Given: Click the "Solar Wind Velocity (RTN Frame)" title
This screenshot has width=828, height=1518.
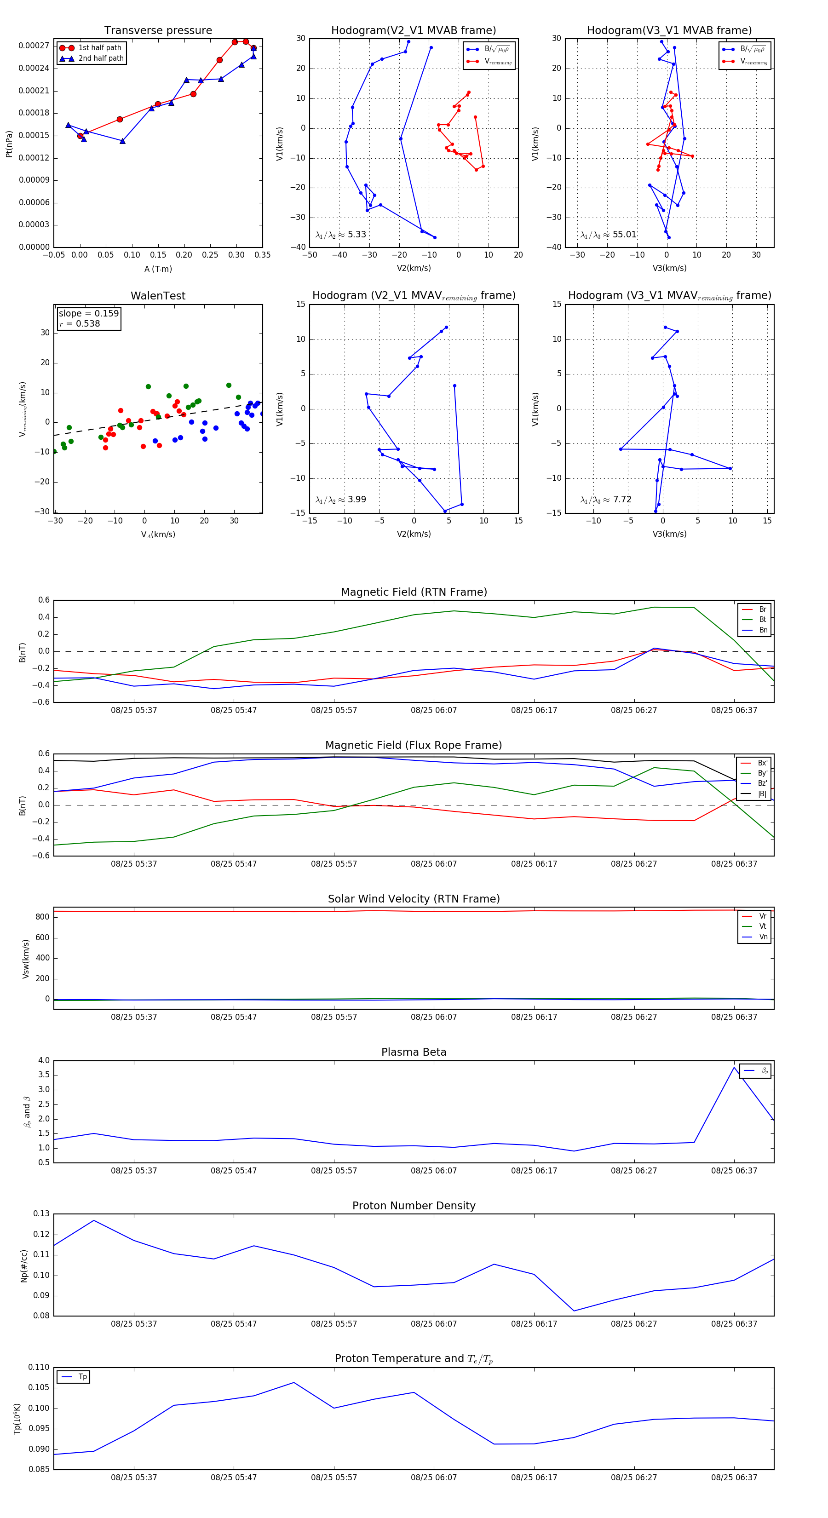Looking at the screenshot, I should pos(414,899).
